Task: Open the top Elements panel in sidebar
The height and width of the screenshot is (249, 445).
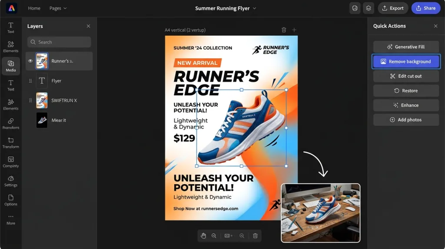Action: tap(11, 47)
